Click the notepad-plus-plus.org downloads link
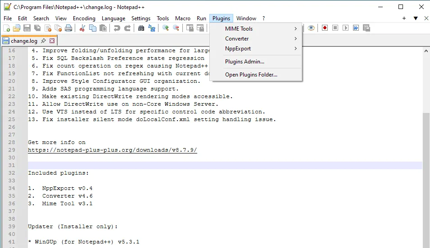 [112, 150]
